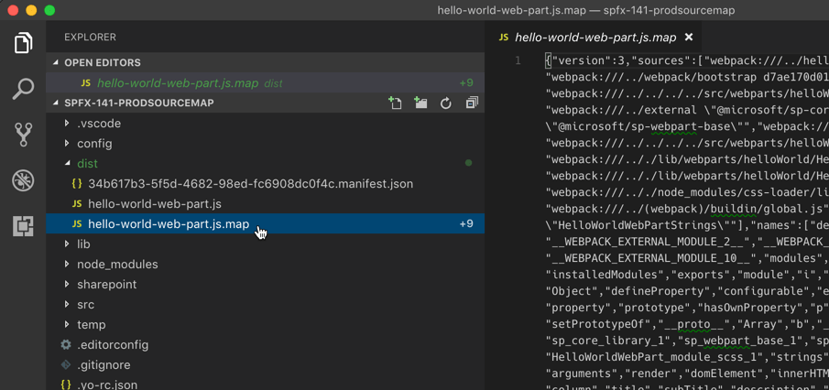Open the Search view icon
Image resolution: width=829 pixels, height=390 pixels.
pyautogui.click(x=23, y=89)
